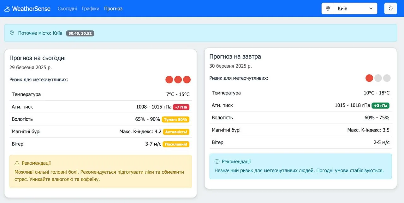The width and height of the screenshot is (404, 203).
Task: Open the Сьогодні tab
Action: click(x=67, y=8)
